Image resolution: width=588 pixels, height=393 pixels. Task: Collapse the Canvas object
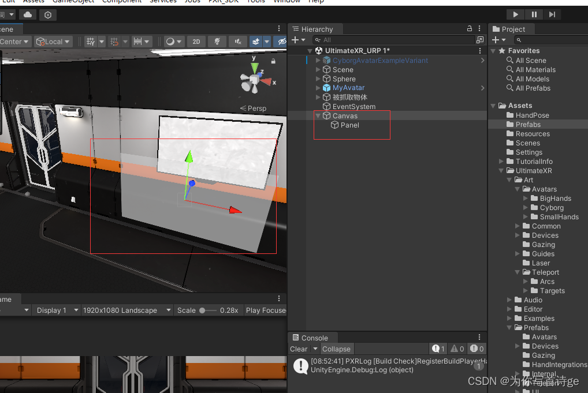[318, 116]
